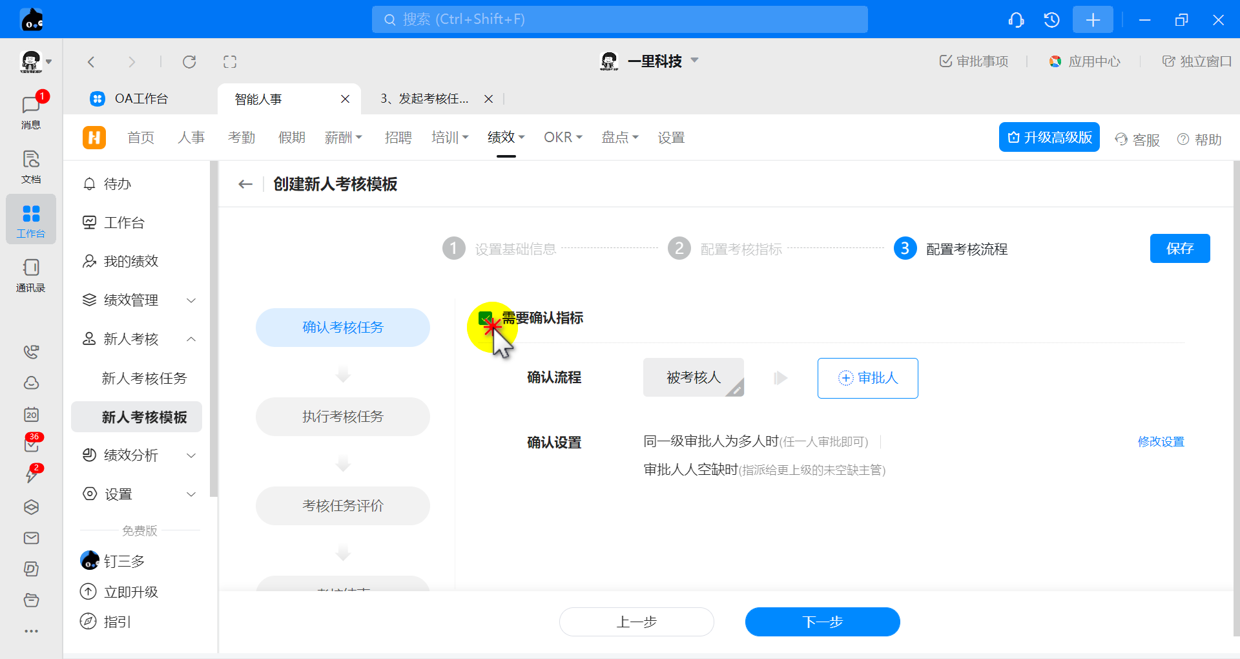Uncheck the 需要确认指标 checkbox
The image size is (1240, 659).
pyautogui.click(x=485, y=319)
